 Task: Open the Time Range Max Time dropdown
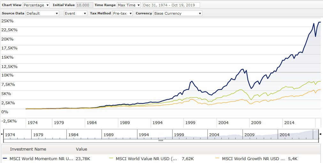[x=129, y=5]
